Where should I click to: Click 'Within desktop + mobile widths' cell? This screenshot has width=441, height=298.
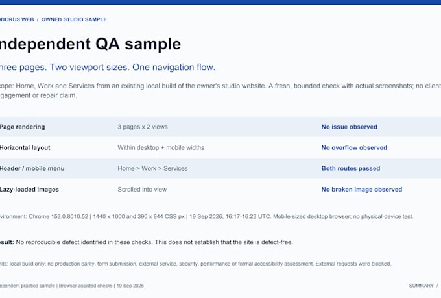click(x=161, y=147)
